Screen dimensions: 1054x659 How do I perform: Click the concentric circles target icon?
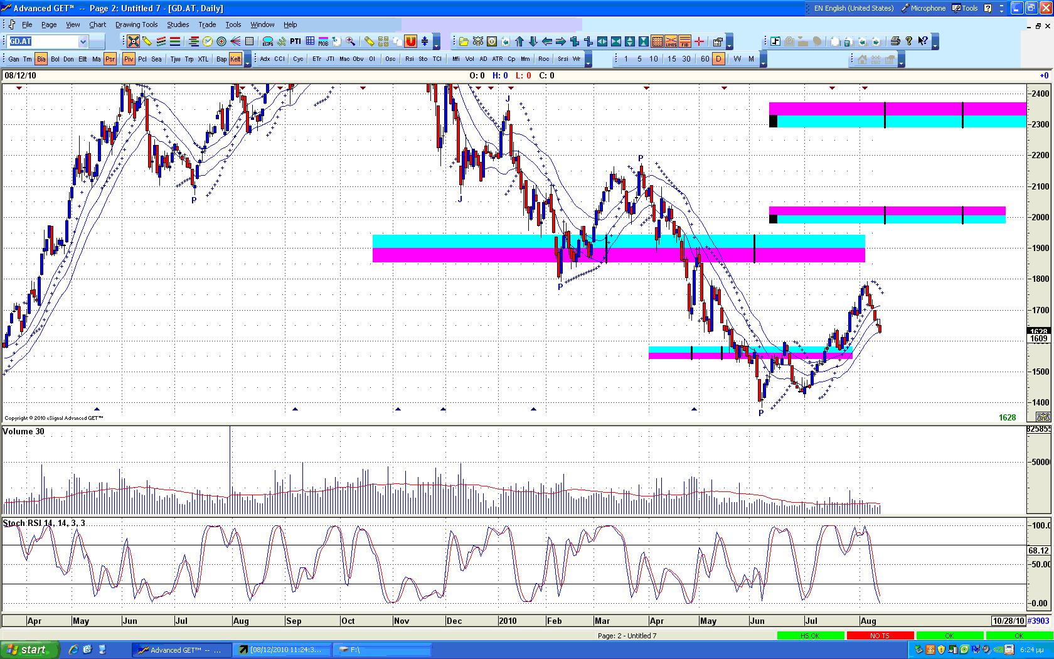[221, 41]
